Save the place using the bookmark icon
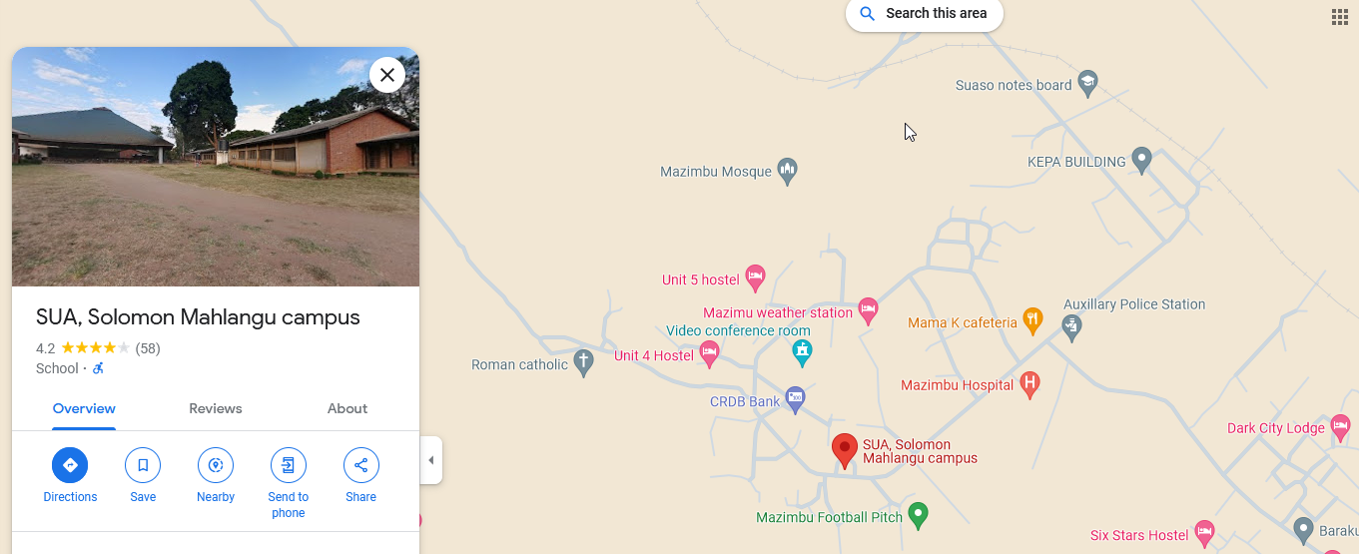Screen dimensions: 1359x554 point(143,465)
